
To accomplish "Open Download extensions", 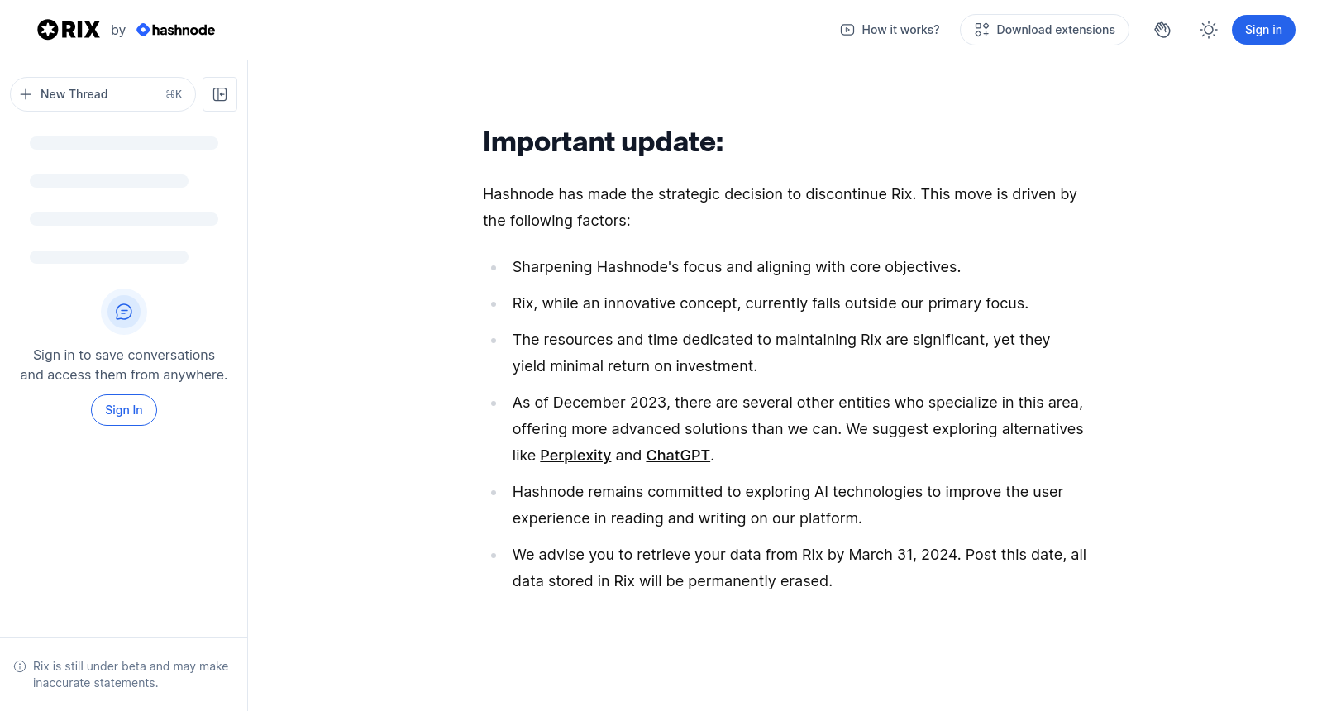I will click(1044, 30).
